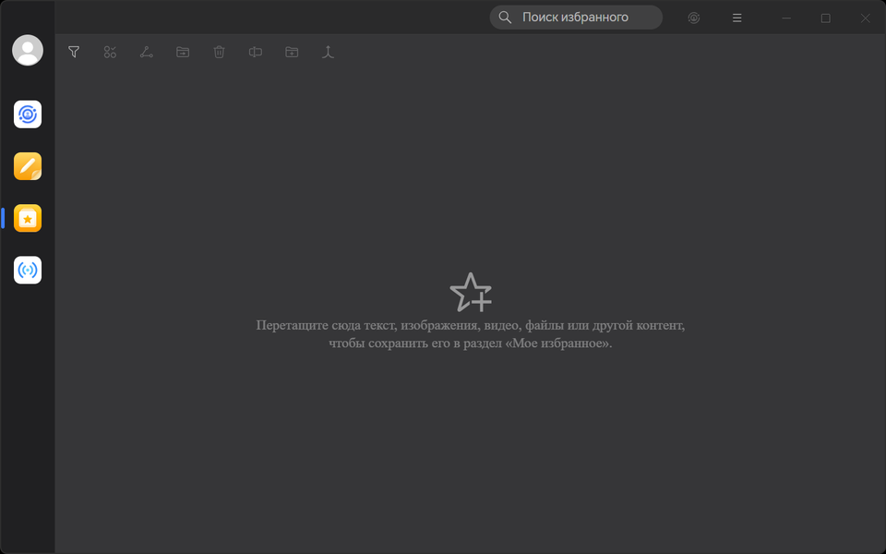This screenshot has width=886, height=554.
Task: Click the magnifier icon in search
Action: [505, 18]
